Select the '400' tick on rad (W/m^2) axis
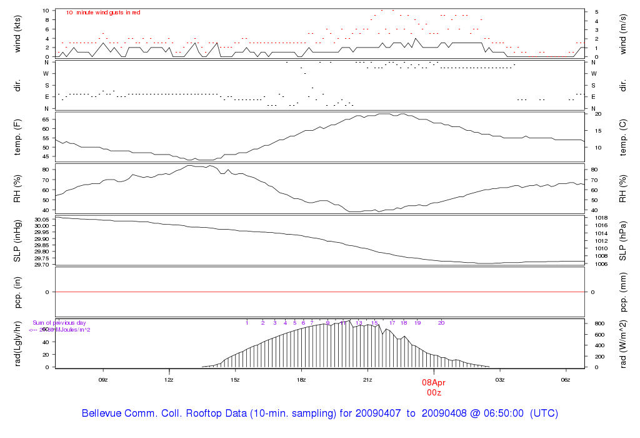 599,345
